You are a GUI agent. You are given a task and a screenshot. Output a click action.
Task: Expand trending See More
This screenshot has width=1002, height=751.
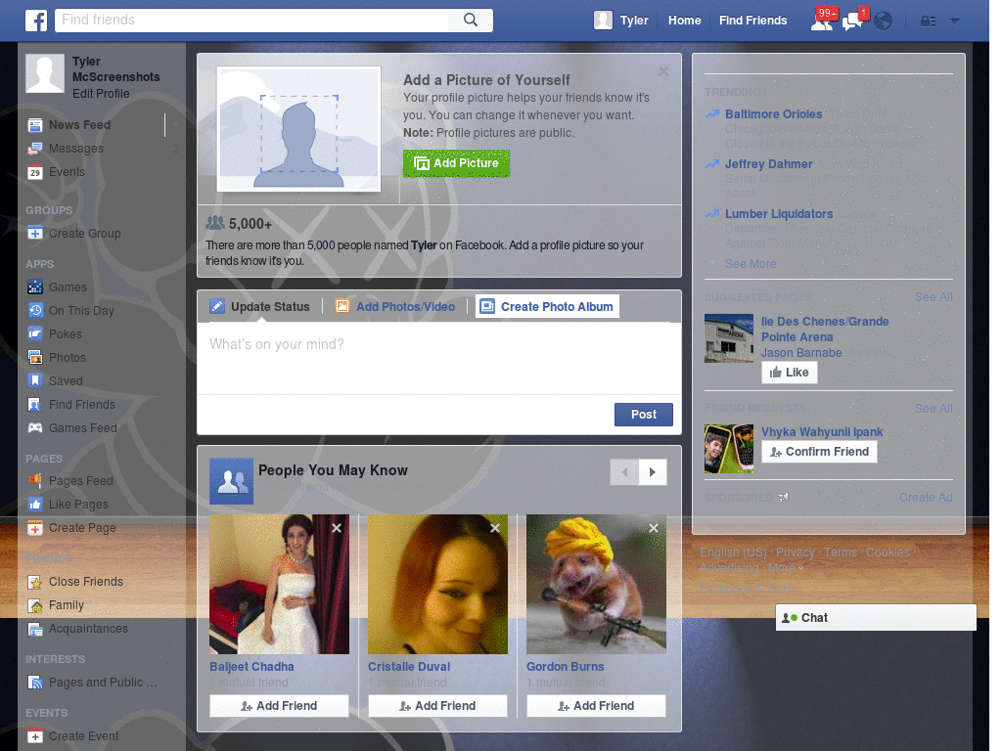coord(751,263)
